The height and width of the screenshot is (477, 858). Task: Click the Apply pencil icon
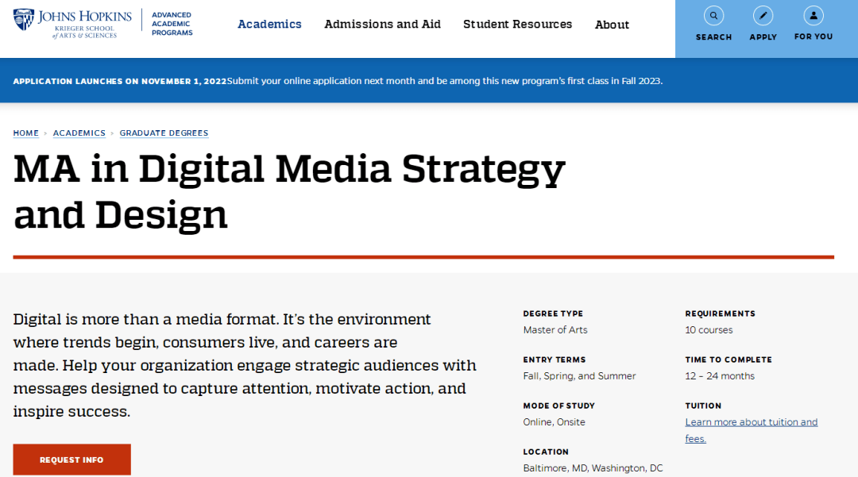coord(763,16)
